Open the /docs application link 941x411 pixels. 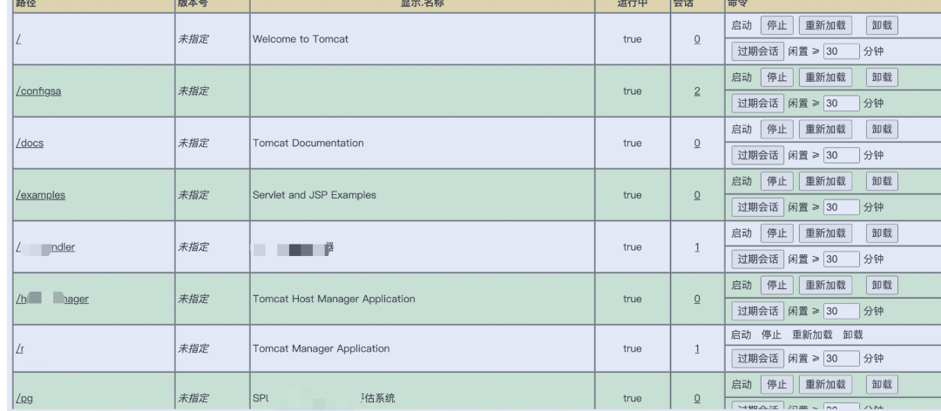tap(30, 144)
